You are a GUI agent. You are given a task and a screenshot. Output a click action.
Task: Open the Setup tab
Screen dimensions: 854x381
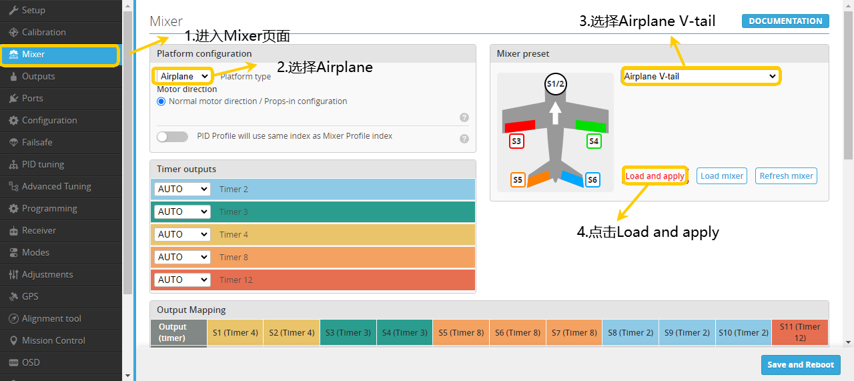(61, 10)
